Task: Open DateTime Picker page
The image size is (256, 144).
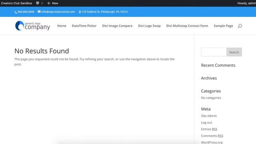Action: pos(84,26)
